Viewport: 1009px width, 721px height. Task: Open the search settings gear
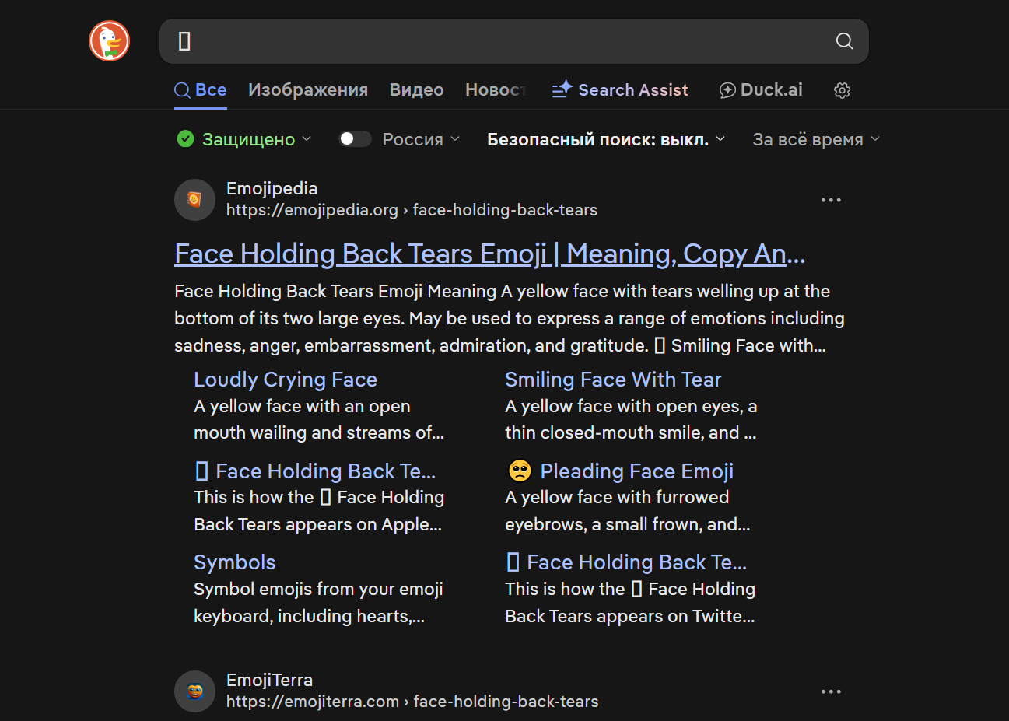(x=842, y=90)
